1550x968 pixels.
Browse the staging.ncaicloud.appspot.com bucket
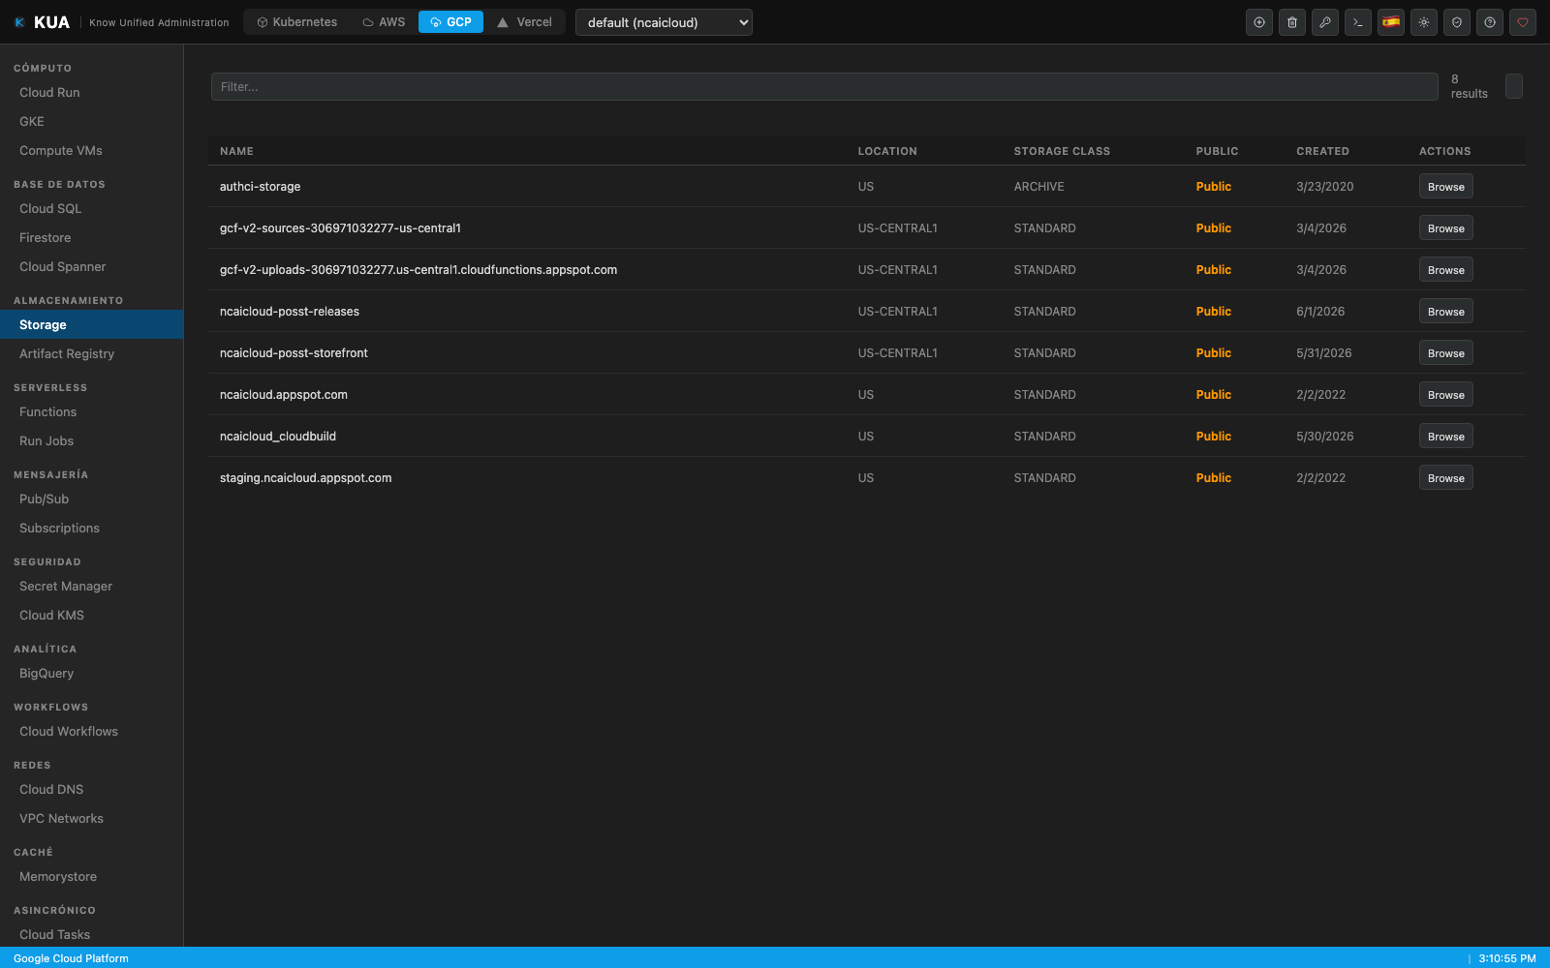[x=1445, y=478]
